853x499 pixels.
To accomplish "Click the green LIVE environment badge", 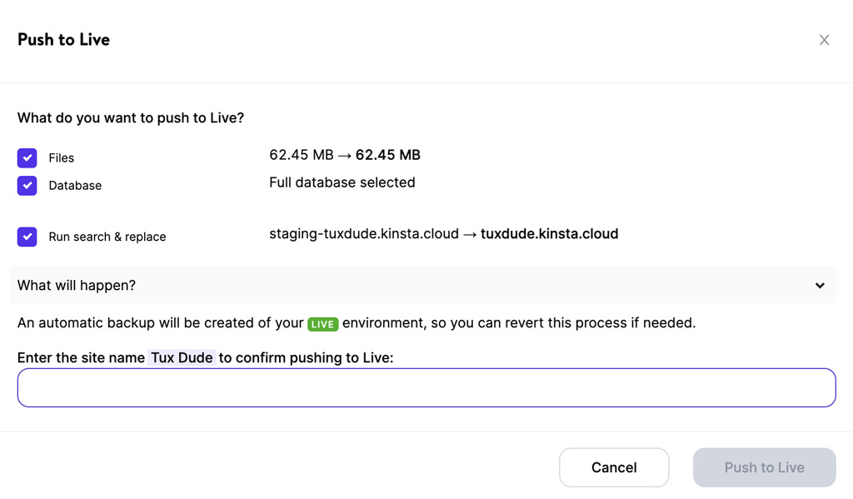I will coord(323,324).
